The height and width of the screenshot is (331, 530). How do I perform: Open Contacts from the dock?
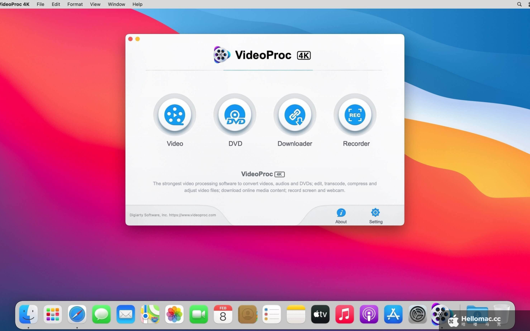click(x=248, y=314)
